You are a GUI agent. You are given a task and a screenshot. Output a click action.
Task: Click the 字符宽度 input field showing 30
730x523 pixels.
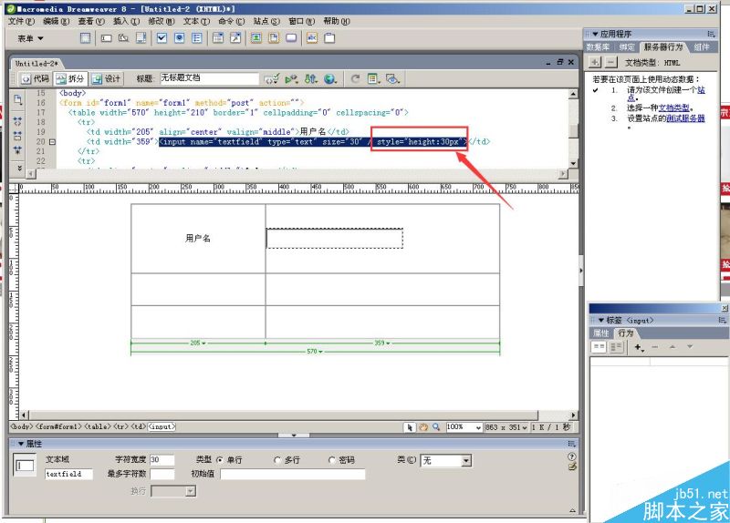pos(162,460)
